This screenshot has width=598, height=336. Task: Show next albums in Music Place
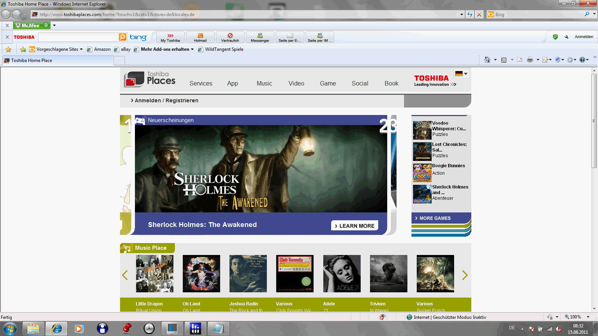[x=465, y=275]
